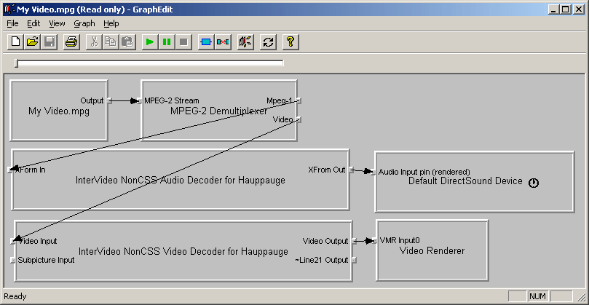This screenshot has height=305, width=589.
Task: Click the Audio Input pin (rendered)
Action: [x=373, y=172]
